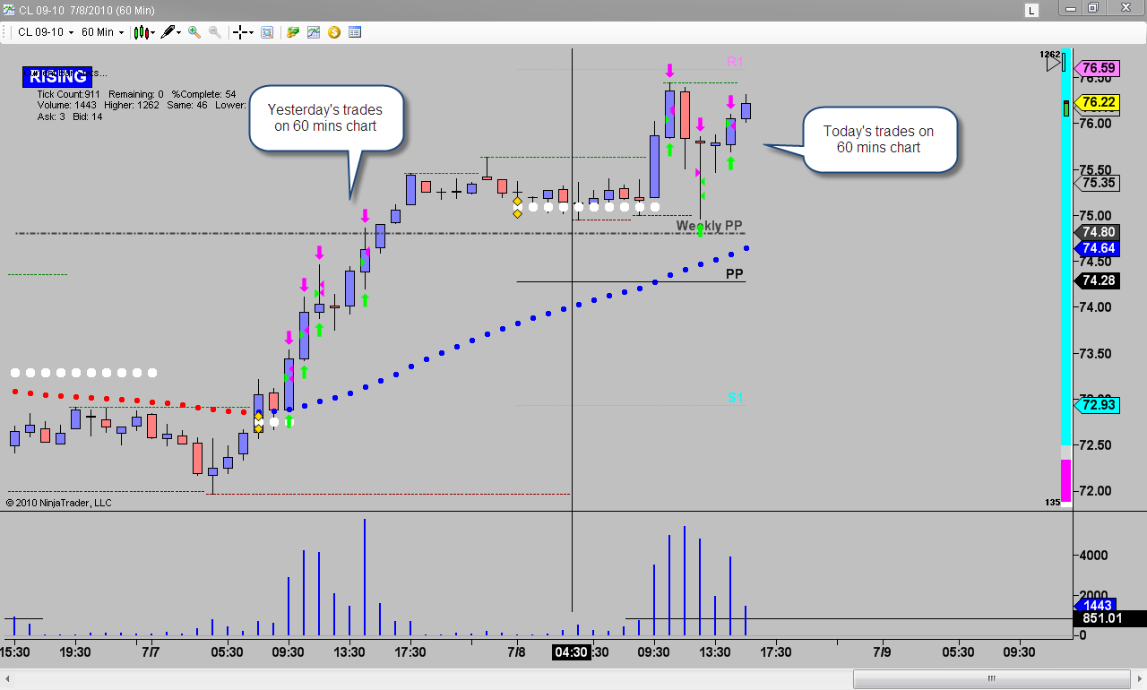Click the black 851.01 volume marker
The image size is (1147, 690).
1109,617
